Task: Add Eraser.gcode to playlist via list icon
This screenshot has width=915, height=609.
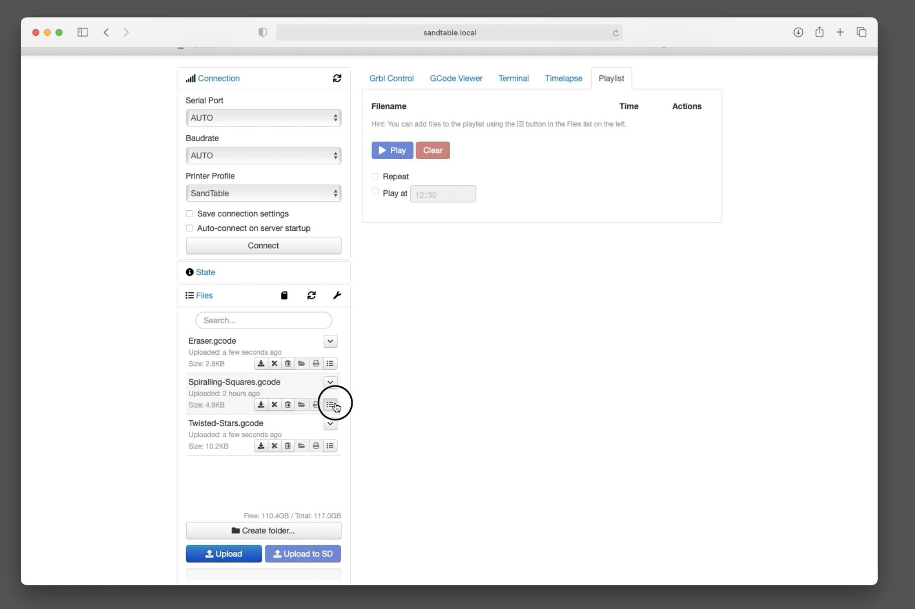Action: (330, 363)
